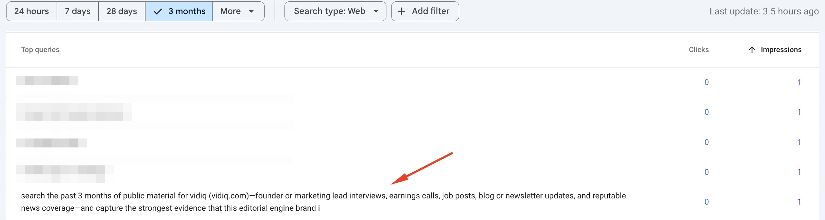
Task: Select the 28 days range
Action: pyautogui.click(x=122, y=11)
